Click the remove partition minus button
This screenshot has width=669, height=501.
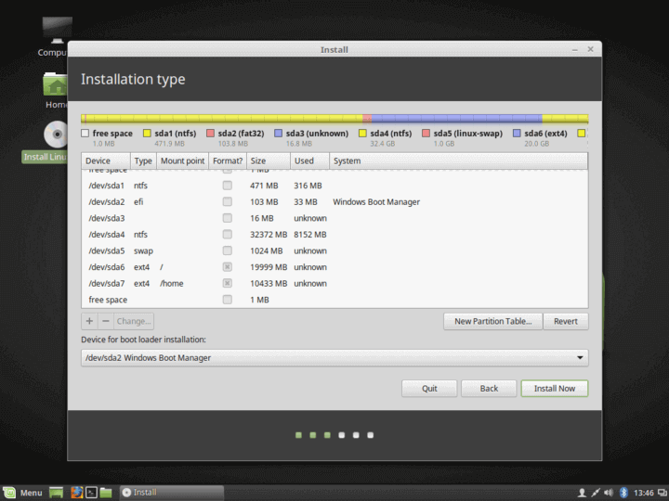tap(105, 321)
